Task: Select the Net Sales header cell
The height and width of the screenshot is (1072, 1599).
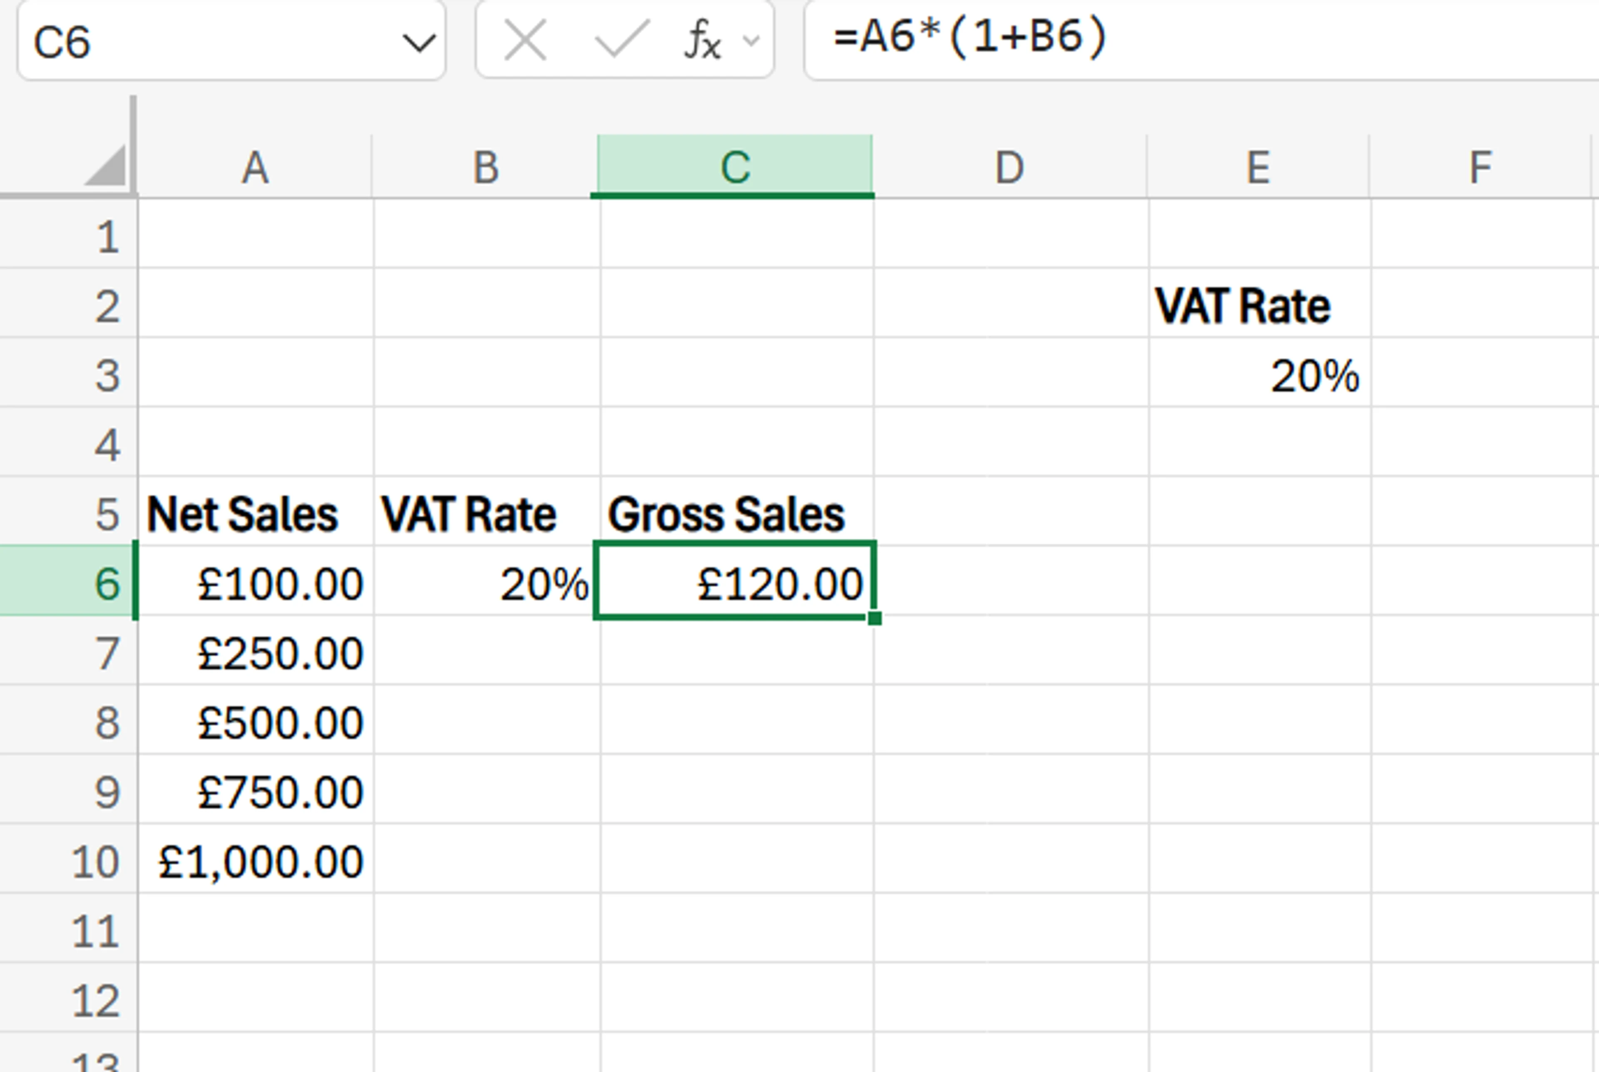Action: click(x=255, y=514)
